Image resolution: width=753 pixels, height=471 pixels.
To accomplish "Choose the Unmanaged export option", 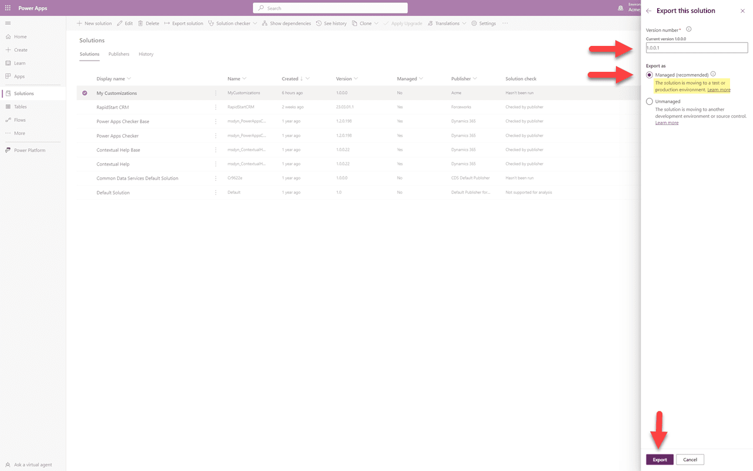I will 649,101.
